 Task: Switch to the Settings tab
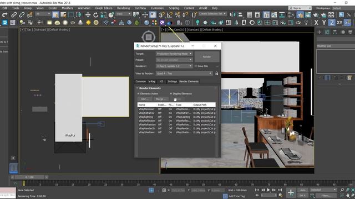[173, 81]
